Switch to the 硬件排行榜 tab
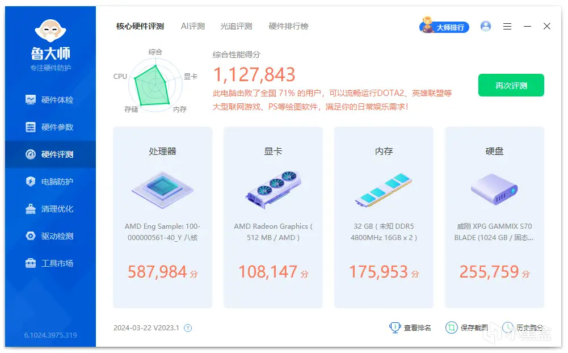 click(288, 26)
